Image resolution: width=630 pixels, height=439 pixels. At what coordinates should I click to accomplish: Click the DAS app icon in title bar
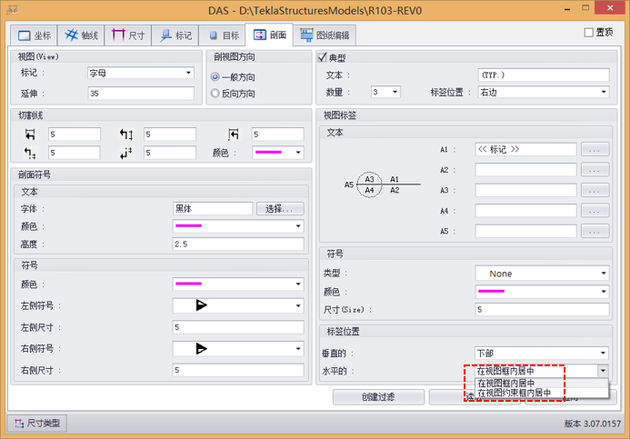(x=12, y=9)
